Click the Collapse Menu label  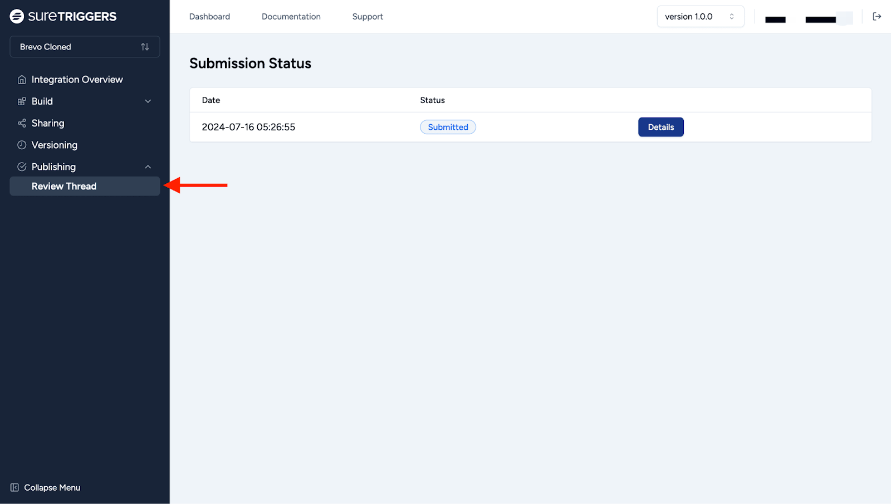[x=52, y=487]
